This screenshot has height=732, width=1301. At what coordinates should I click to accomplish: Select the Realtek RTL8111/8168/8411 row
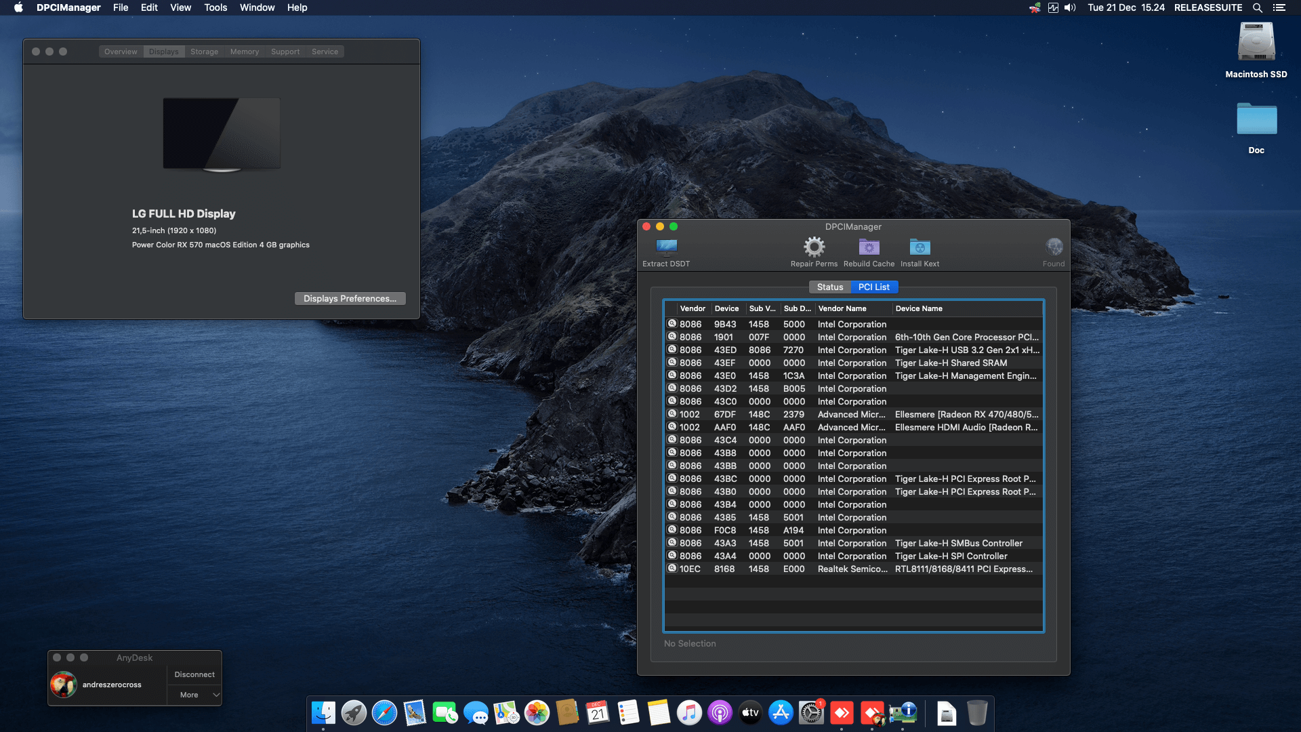[x=854, y=569]
